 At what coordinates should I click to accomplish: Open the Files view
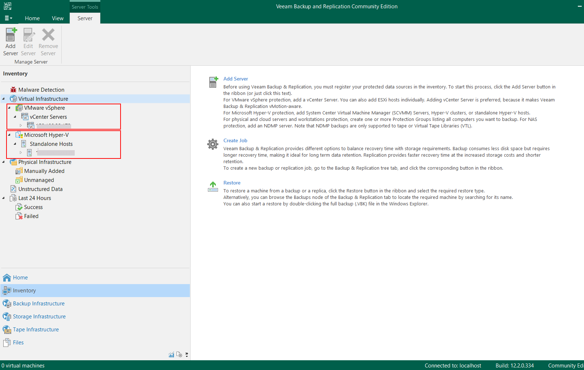point(95,343)
